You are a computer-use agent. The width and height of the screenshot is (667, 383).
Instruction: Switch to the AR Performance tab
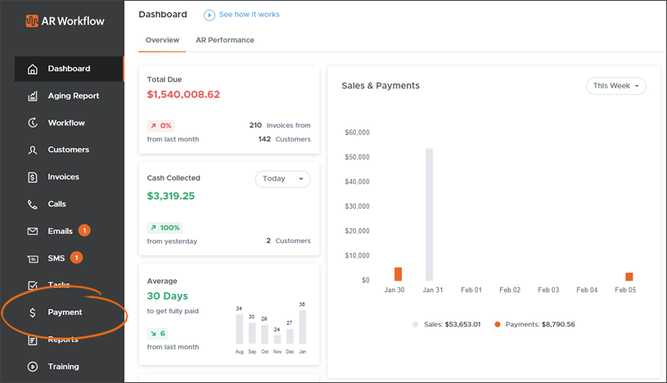click(x=224, y=40)
